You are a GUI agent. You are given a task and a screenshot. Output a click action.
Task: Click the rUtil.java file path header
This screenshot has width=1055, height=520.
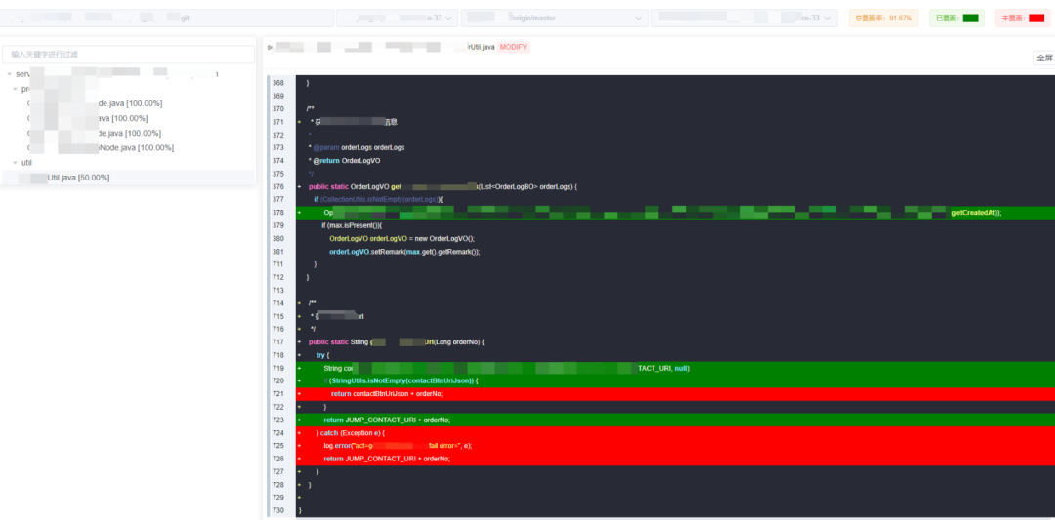381,47
